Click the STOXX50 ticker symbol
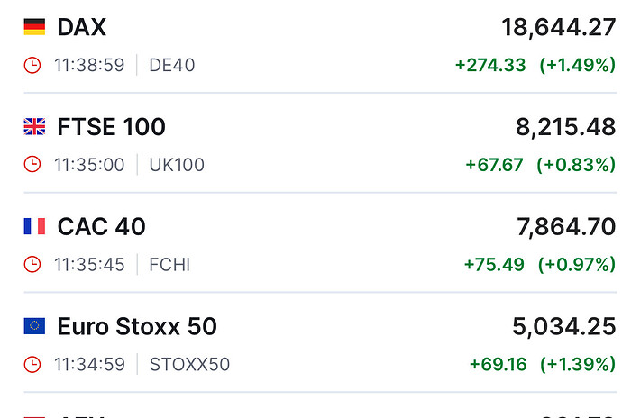622x418 pixels. click(189, 365)
